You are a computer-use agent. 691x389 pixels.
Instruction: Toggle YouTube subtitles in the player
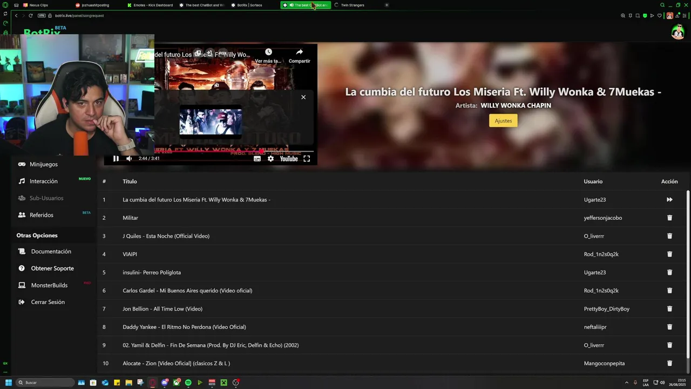257,158
